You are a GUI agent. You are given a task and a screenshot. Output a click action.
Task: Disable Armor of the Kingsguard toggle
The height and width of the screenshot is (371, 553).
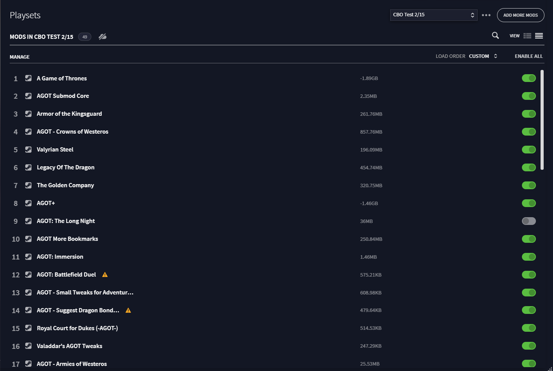coord(529,114)
